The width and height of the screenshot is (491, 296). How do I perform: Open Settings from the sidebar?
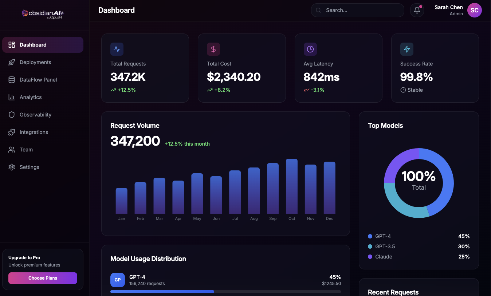[29, 167]
